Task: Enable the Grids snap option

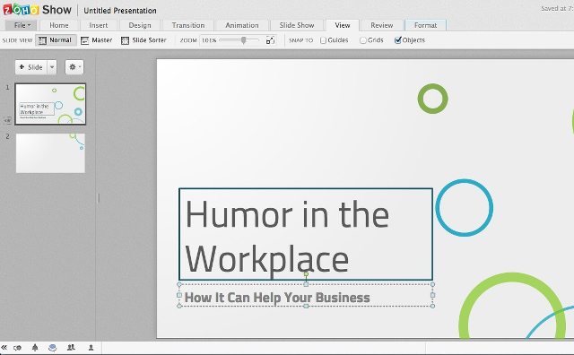Action: (362, 40)
